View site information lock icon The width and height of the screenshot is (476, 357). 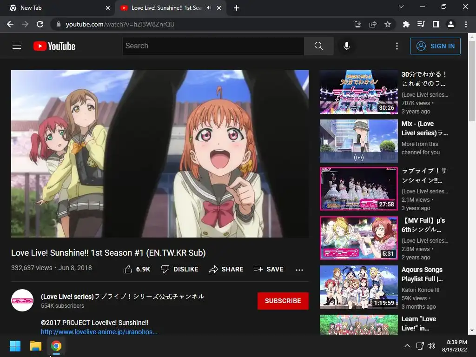59,24
